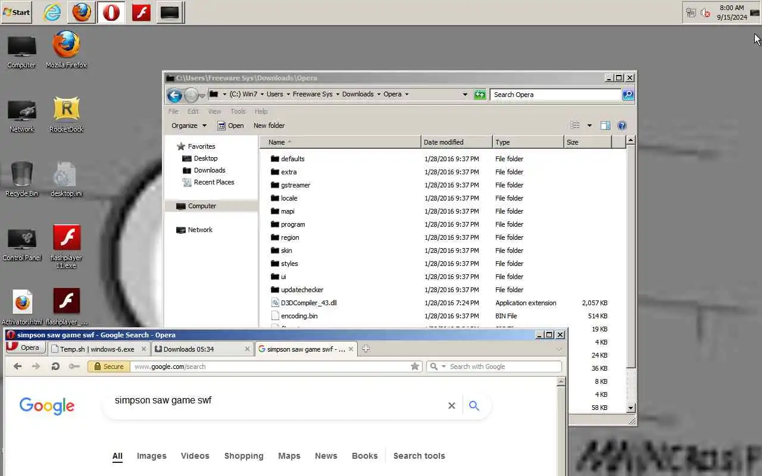Select the Computer desktop icon
Viewport: 762px width, 476px height.
pyautogui.click(x=21, y=51)
